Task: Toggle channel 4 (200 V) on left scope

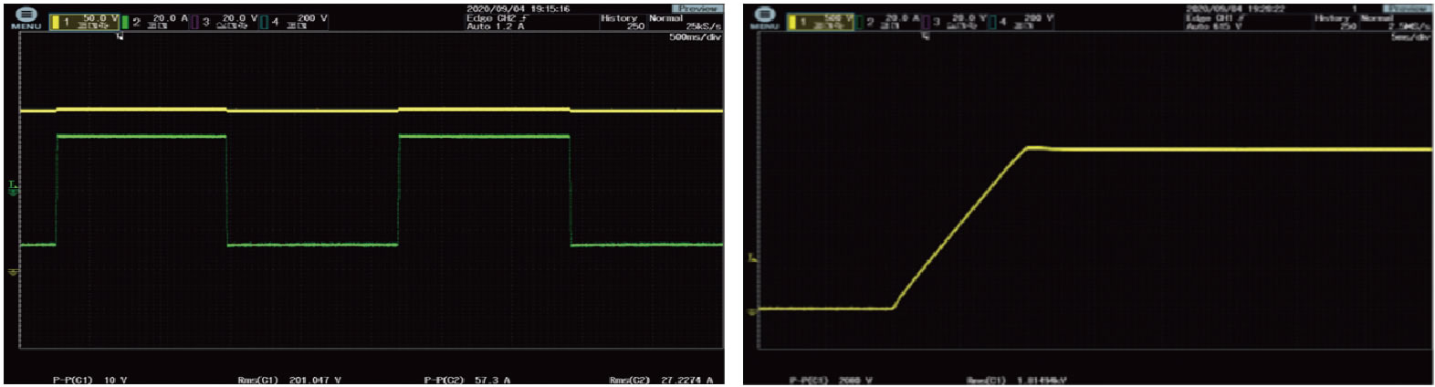Action: click(x=298, y=21)
